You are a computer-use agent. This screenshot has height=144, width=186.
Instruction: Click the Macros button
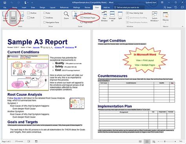(x=166, y=16)
